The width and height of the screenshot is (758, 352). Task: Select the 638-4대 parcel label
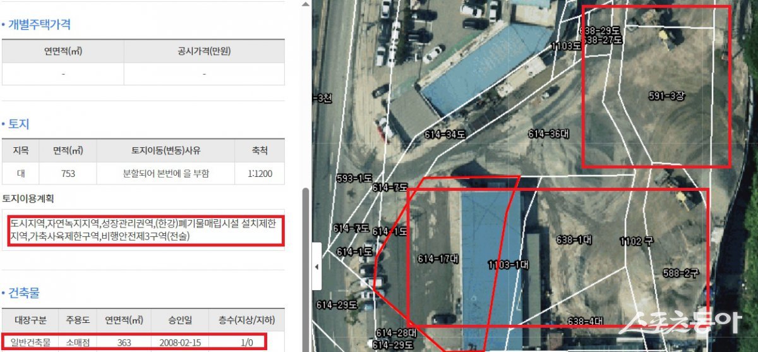coord(586,320)
